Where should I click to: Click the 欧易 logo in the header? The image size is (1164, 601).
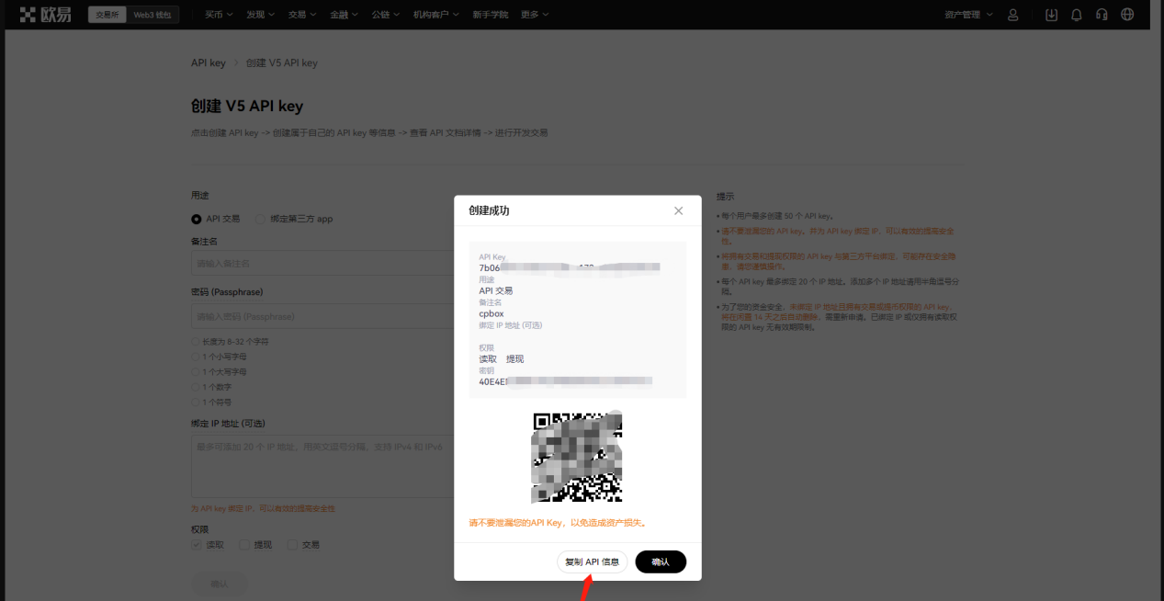click(x=46, y=15)
